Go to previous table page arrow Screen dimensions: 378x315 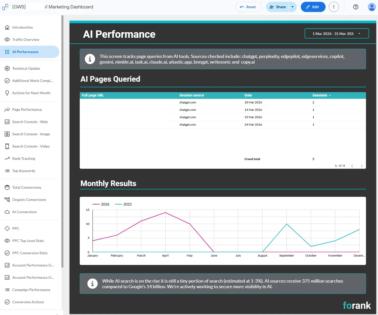tap(352, 166)
